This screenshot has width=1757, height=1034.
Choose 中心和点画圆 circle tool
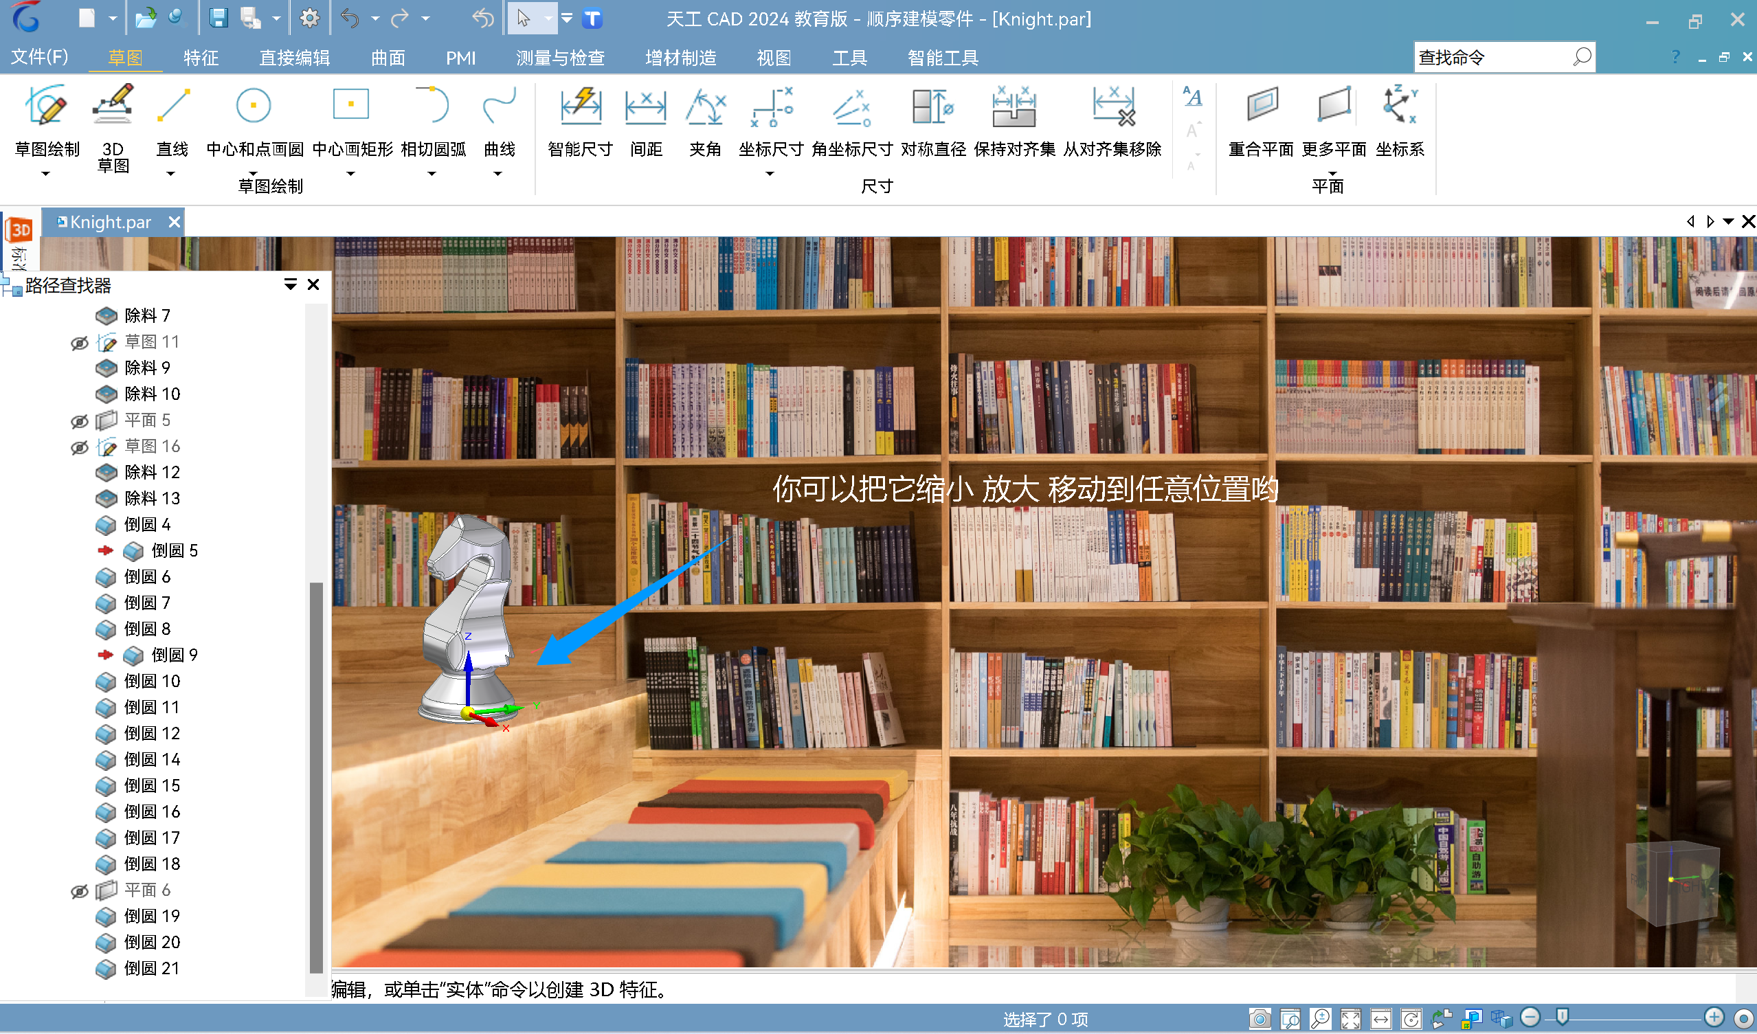pyautogui.click(x=253, y=105)
